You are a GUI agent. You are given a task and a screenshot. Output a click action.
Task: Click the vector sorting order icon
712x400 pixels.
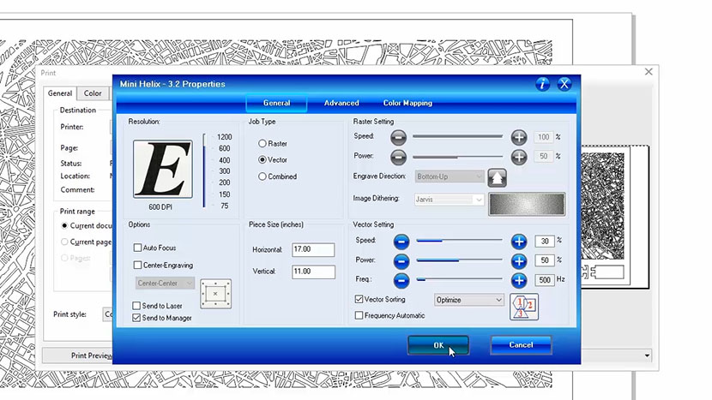[x=522, y=306]
